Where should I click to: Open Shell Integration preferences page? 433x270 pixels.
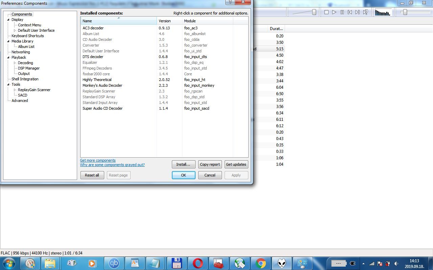pos(25,79)
